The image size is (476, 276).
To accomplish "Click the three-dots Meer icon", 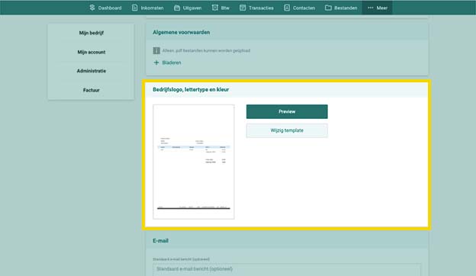I will [371, 8].
